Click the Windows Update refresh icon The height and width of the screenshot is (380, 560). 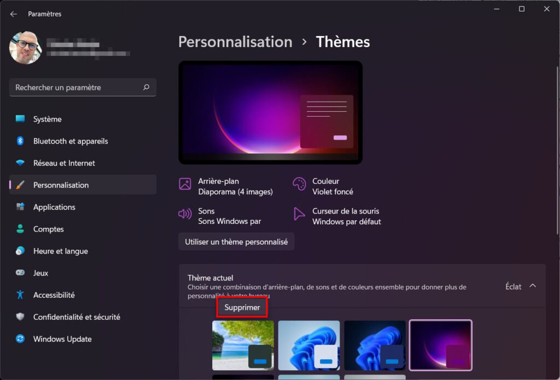20,338
